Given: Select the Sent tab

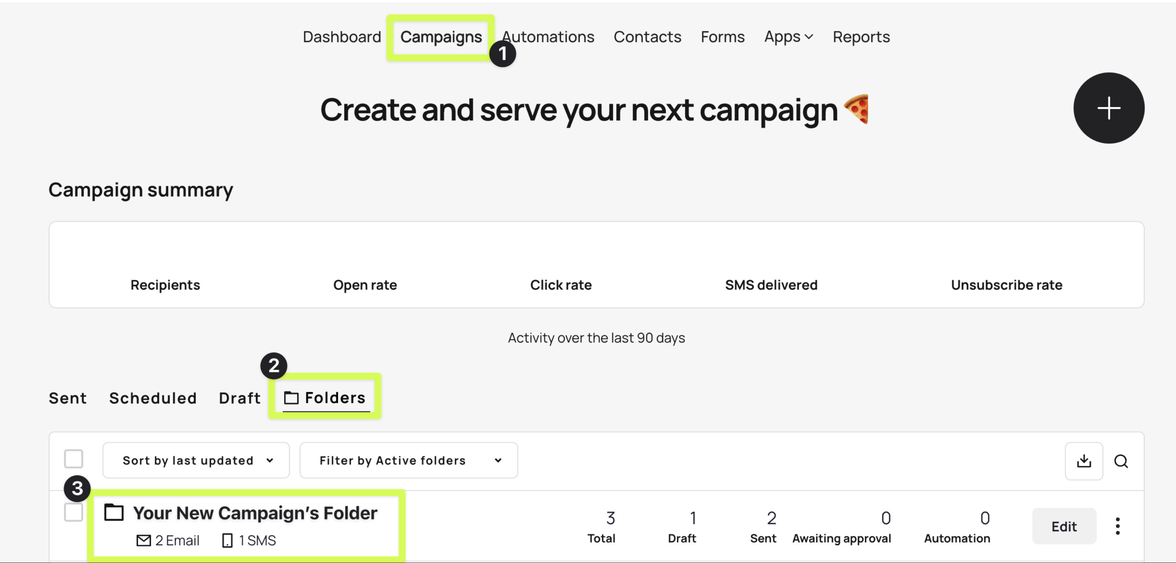Looking at the screenshot, I should point(68,398).
